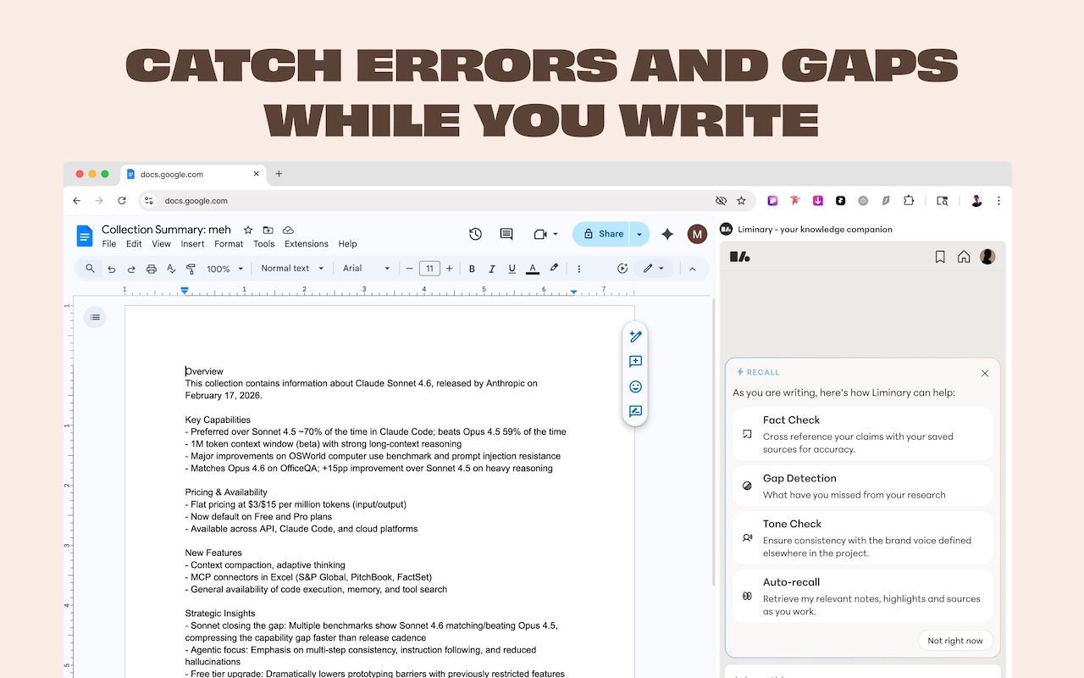
Task: Add a comment from the floating side button
Action: (635, 362)
